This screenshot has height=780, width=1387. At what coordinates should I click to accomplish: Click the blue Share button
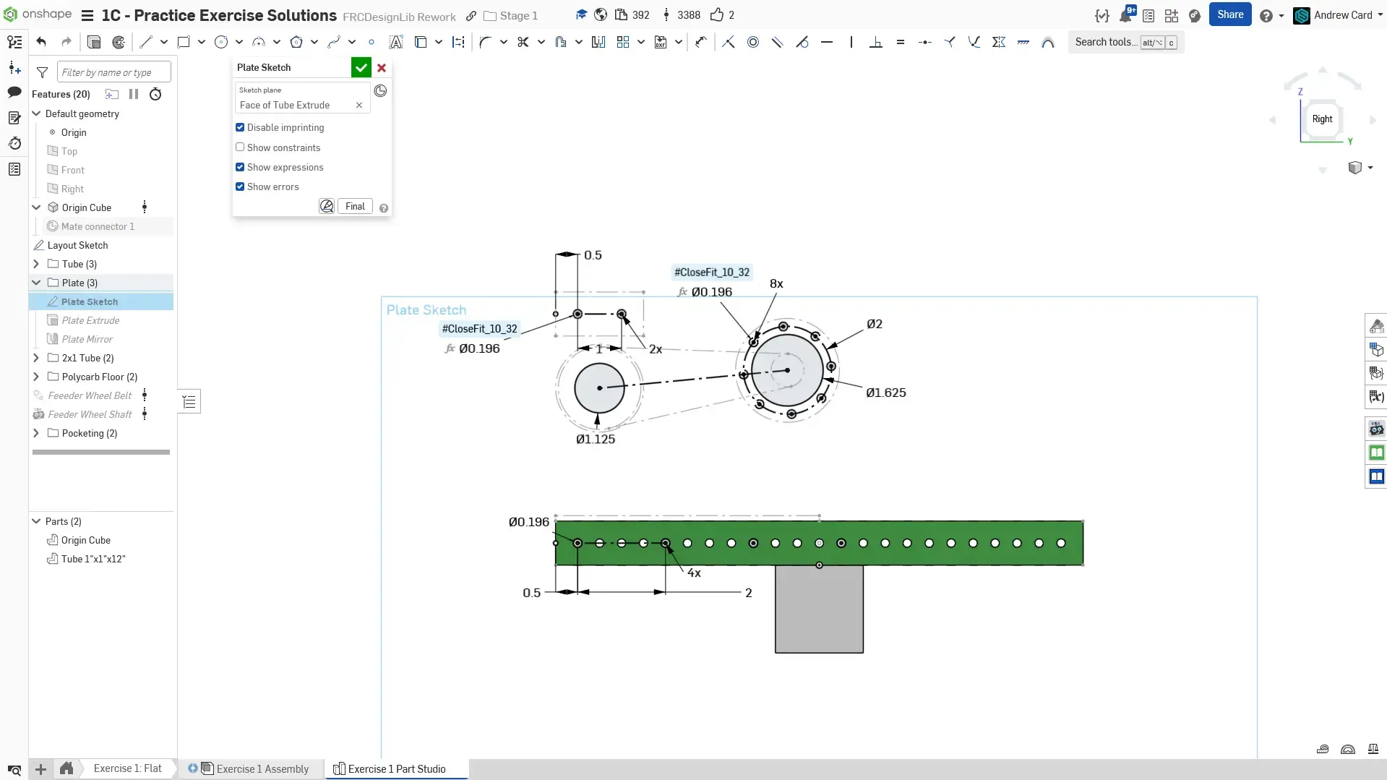pos(1229,14)
